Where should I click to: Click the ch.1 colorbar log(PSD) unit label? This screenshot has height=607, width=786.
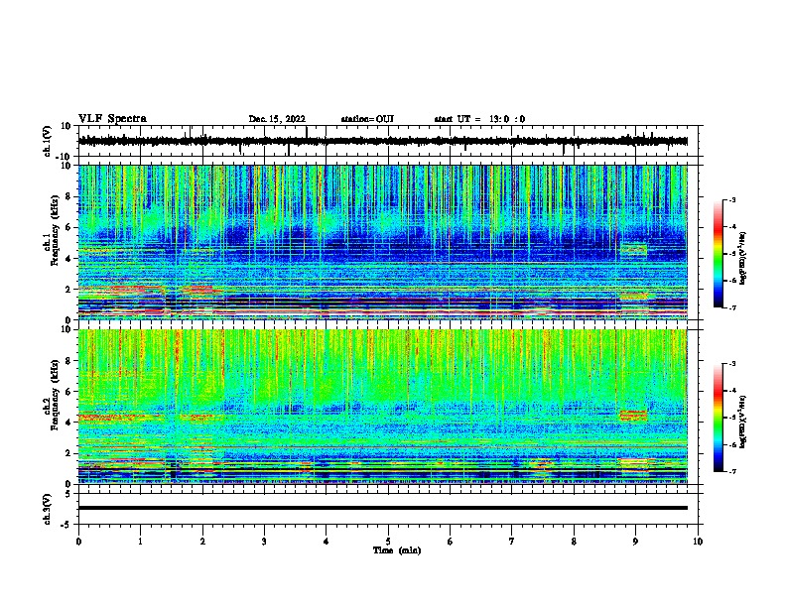[742, 258]
